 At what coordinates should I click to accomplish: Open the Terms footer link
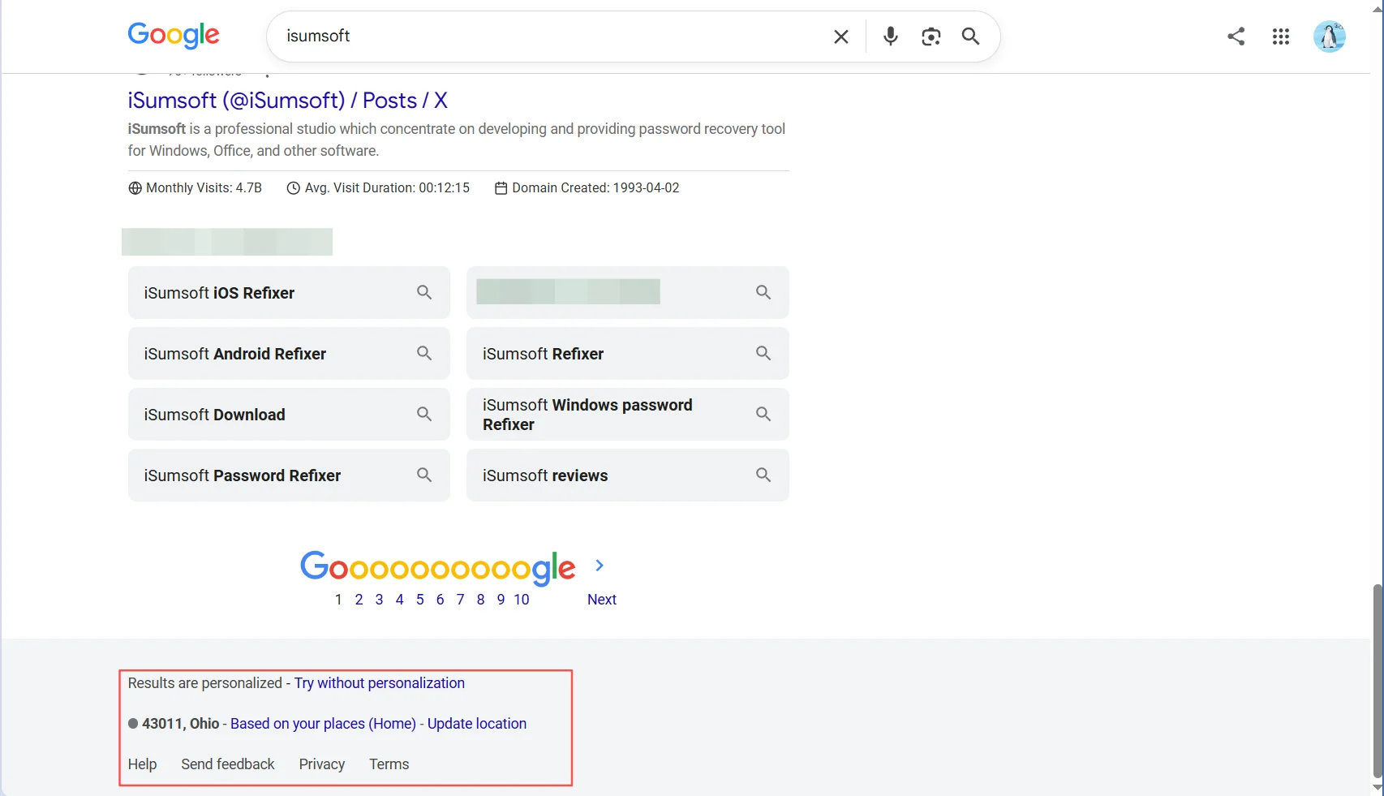click(389, 764)
